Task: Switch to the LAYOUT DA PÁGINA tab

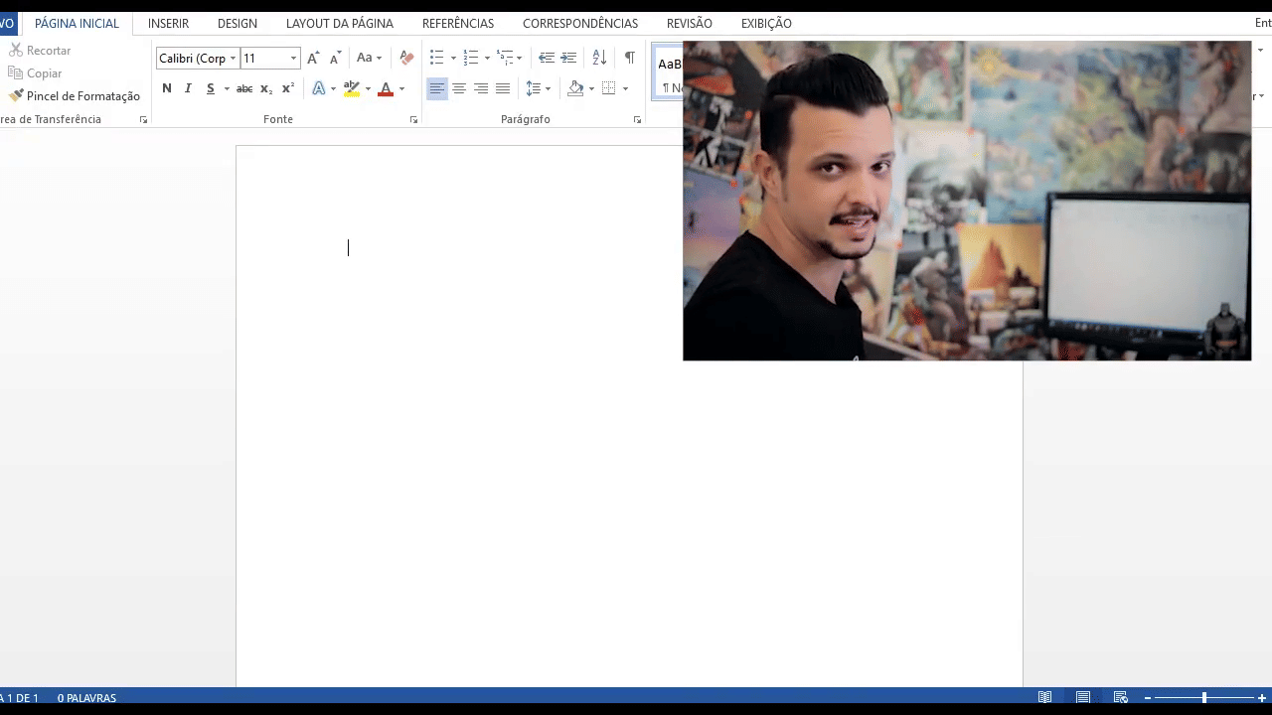Action: click(339, 23)
